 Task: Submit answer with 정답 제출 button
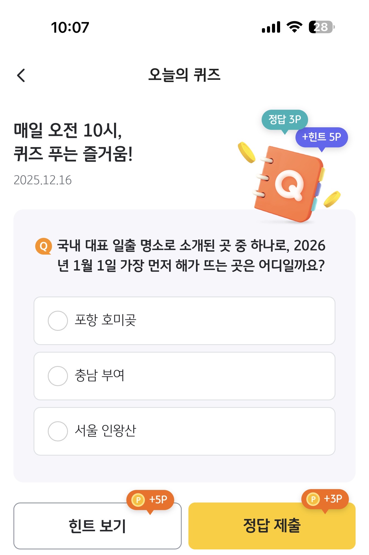coord(272,526)
